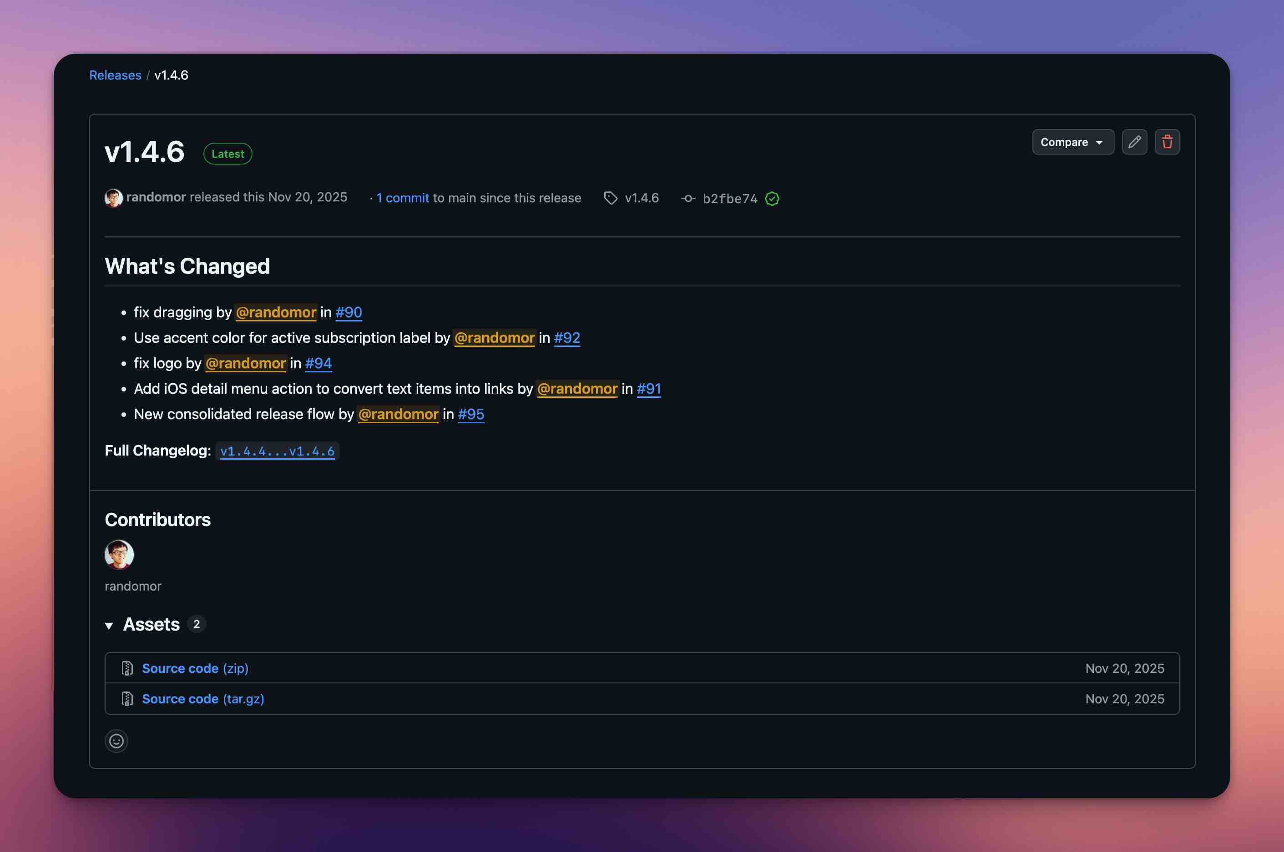Viewport: 1284px width, 852px height.
Task: Click the 1 commit to main link
Action: (402, 198)
